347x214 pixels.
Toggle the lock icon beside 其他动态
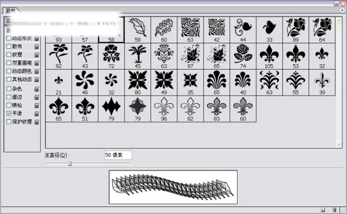(x=37, y=79)
